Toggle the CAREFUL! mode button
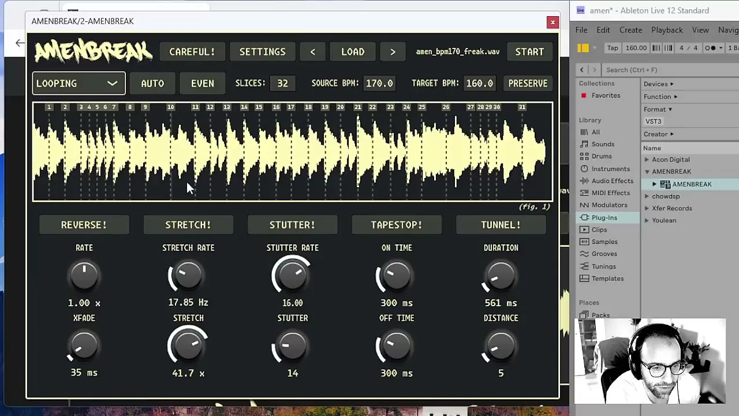The image size is (739, 416). tap(192, 52)
